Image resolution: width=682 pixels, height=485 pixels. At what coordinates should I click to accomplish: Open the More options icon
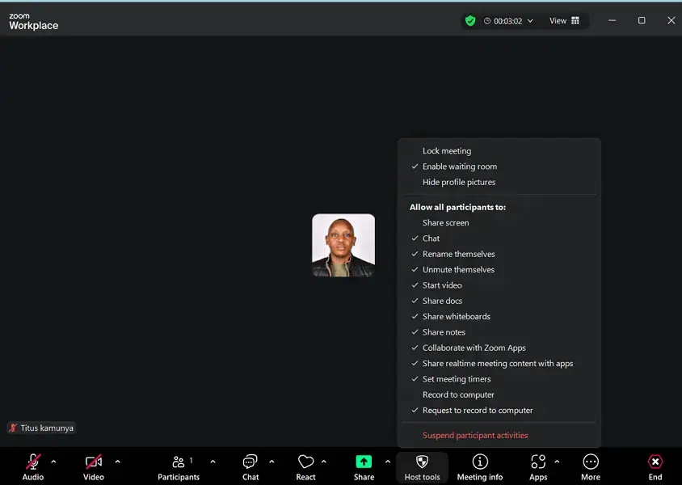(x=591, y=466)
